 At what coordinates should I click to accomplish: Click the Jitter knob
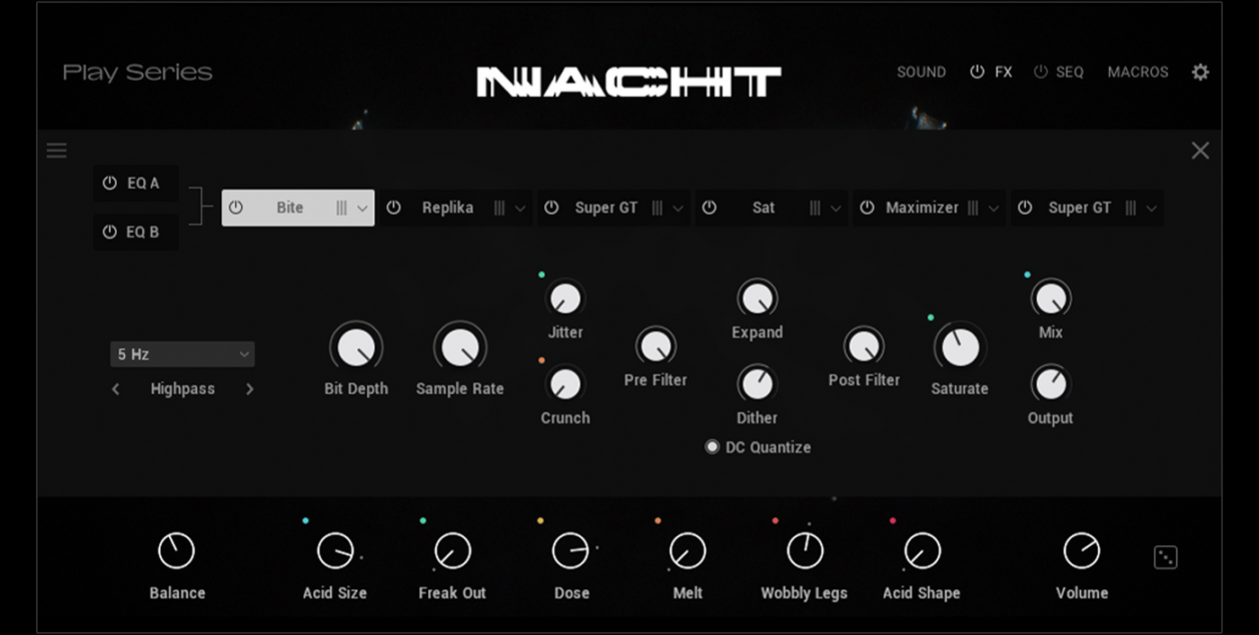565,299
